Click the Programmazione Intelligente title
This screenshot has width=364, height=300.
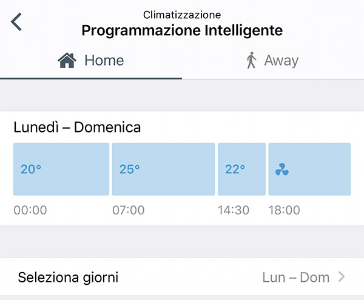pyautogui.click(x=182, y=31)
